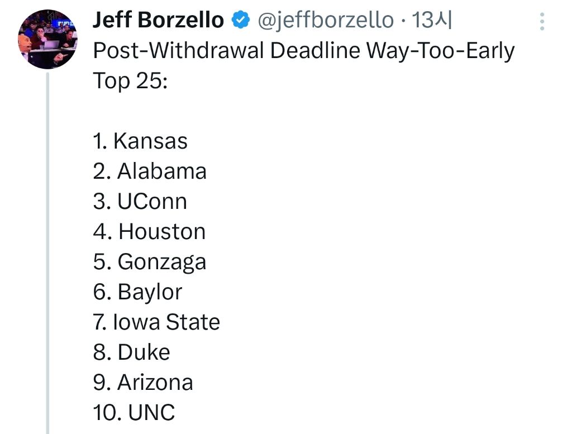Click the '8. Duke' line
This screenshot has height=434, width=572.
pos(131,352)
